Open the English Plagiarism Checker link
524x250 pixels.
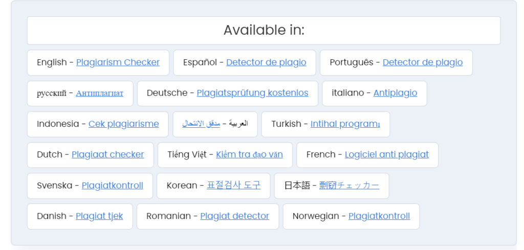(x=118, y=62)
